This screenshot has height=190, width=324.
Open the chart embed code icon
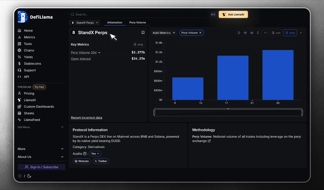click(x=265, y=33)
